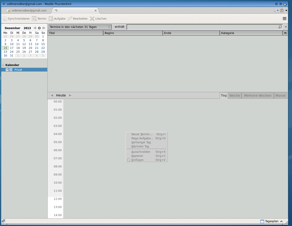This screenshot has height=226, width=292.
Task: Collapse the Kalender list section
Action: (x=3, y=65)
